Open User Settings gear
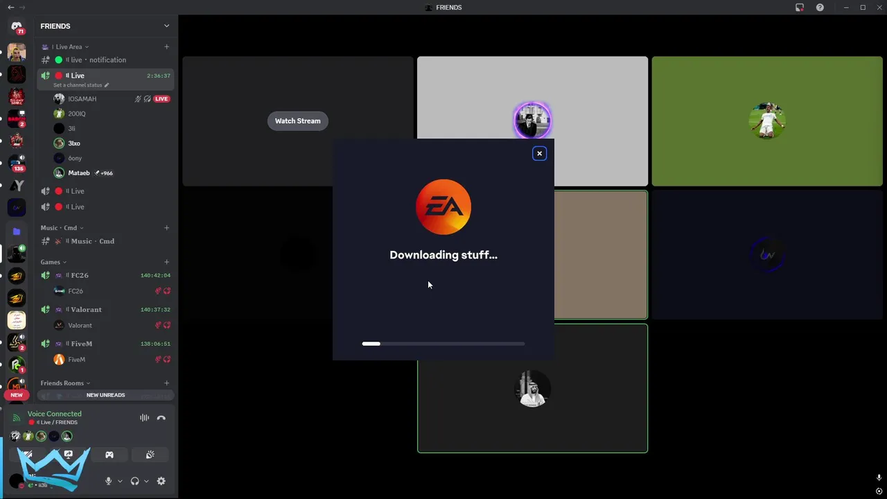Image resolution: width=887 pixels, height=499 pixels. 161,481
